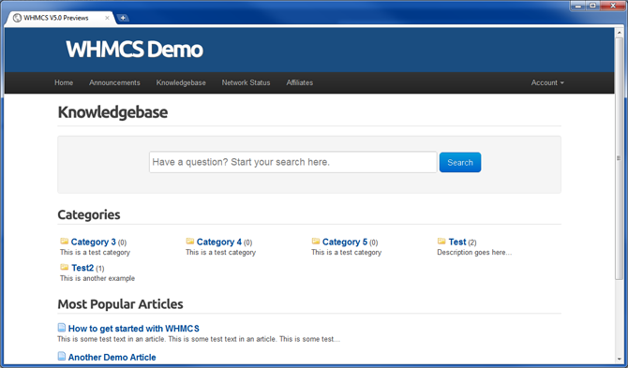Open the Another Demo Article link
The width and height of the screenshot is (628, 368).
(x=112, y=357)
